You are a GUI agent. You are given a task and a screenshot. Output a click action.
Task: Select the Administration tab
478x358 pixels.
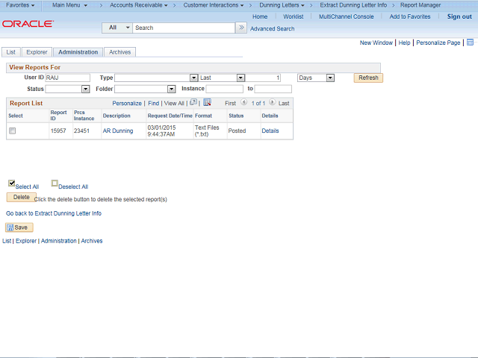78,52
